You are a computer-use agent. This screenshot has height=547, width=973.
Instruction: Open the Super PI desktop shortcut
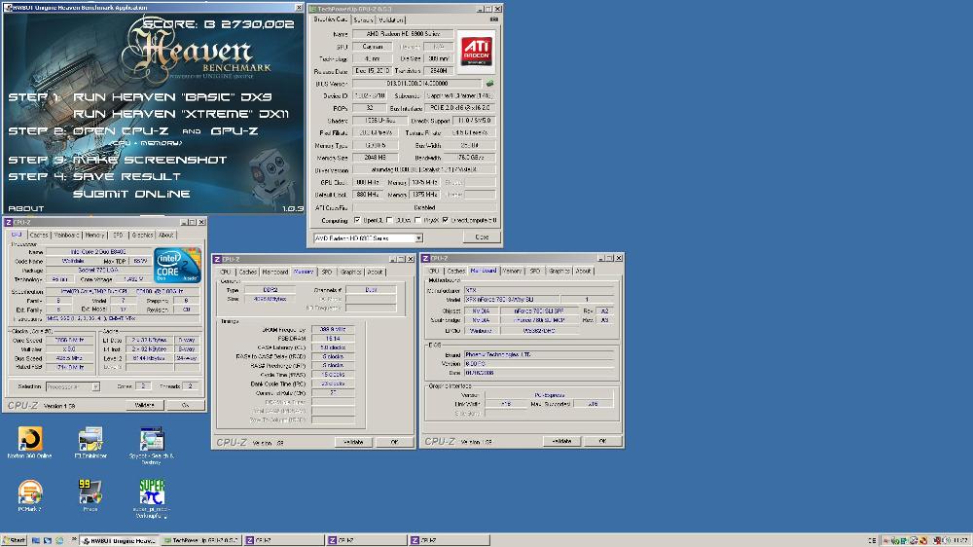tap(152, 492)
